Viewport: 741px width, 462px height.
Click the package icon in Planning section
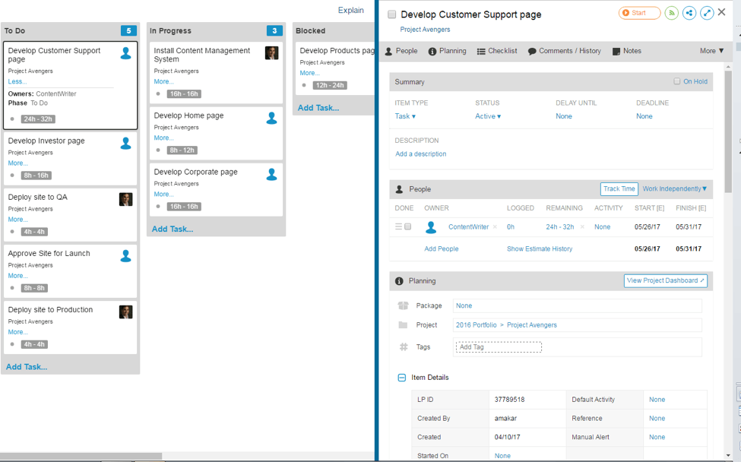403,305
